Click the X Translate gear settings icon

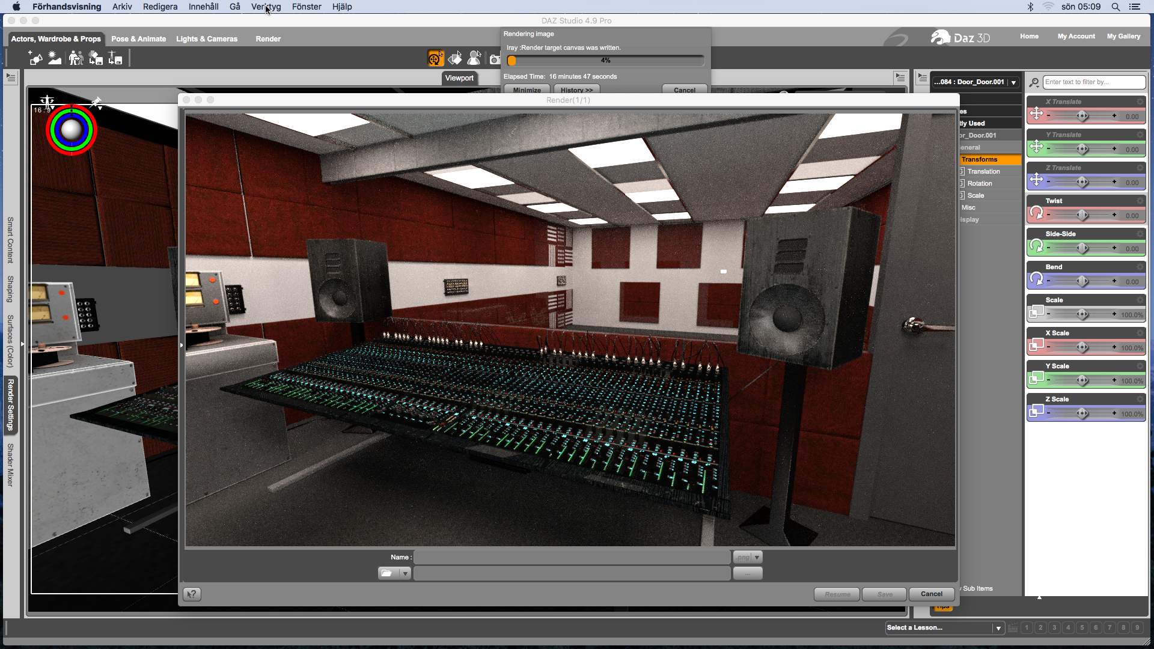pos(1140,102)
